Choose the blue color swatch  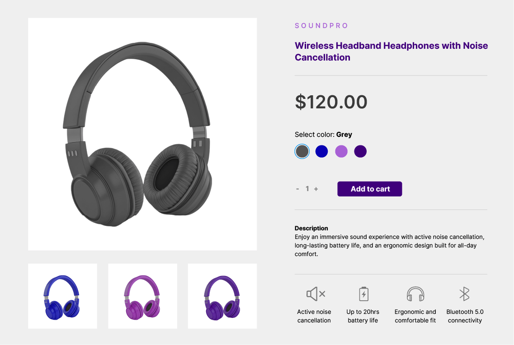(x=321, y=151)
